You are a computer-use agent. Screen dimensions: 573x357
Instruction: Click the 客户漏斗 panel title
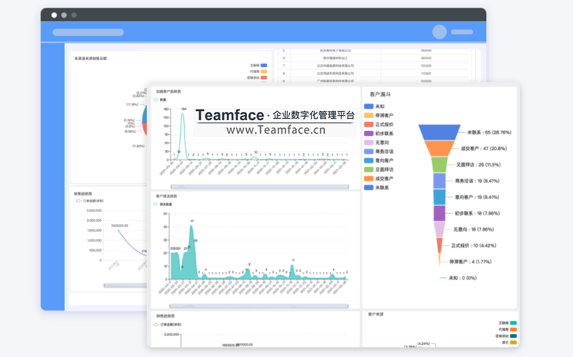[380, 94]
